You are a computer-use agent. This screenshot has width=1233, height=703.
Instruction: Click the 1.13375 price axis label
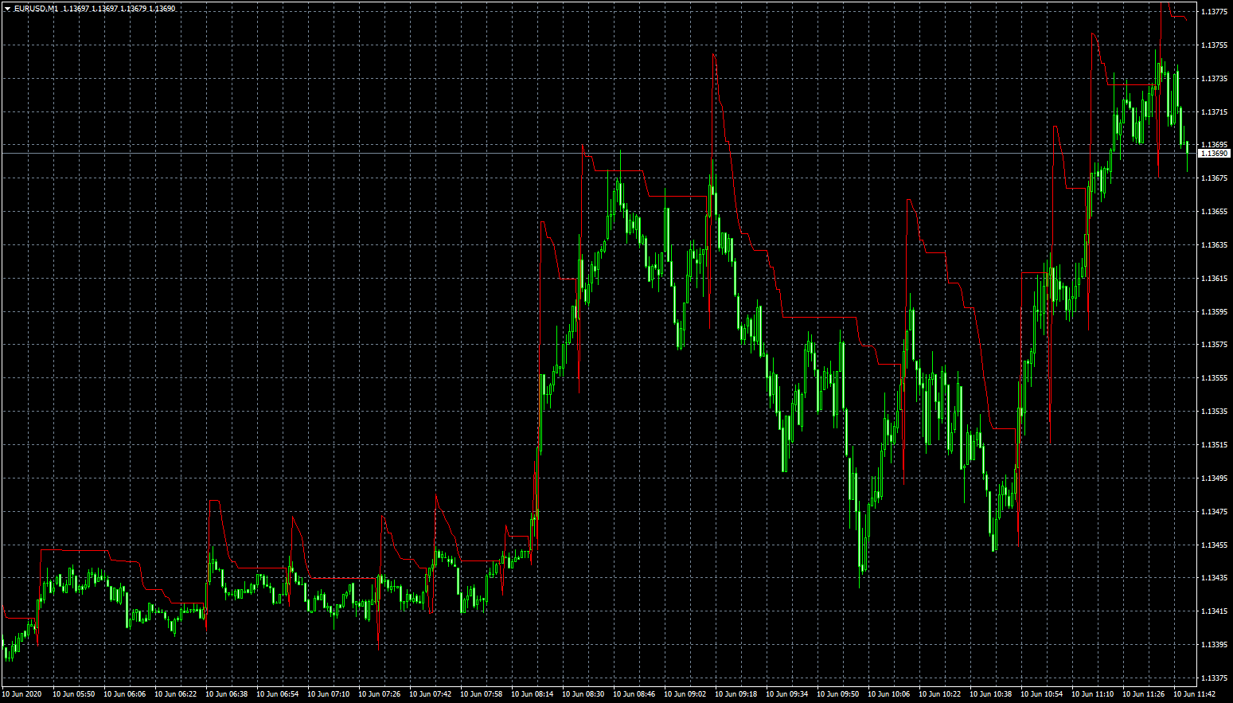(1214, 678)
